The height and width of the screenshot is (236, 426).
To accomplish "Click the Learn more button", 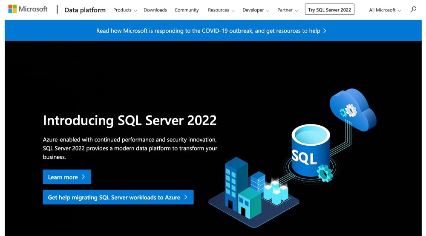I will [x=67, y=177].
